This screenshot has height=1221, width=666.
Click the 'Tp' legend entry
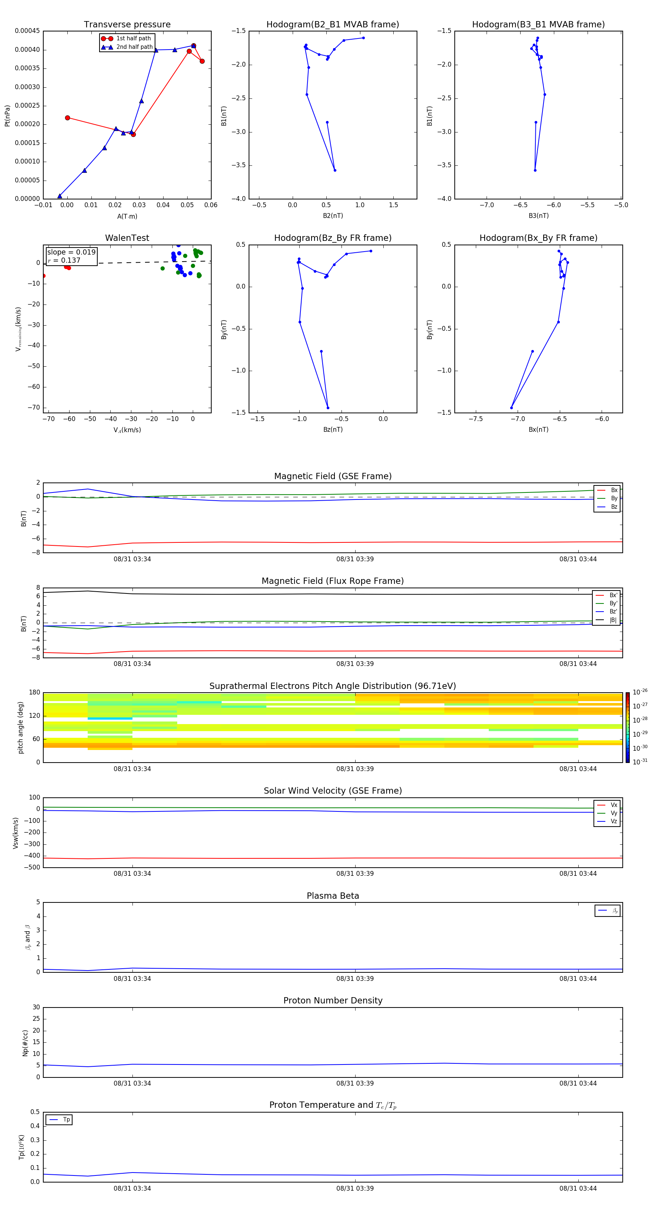[59, 1120]
